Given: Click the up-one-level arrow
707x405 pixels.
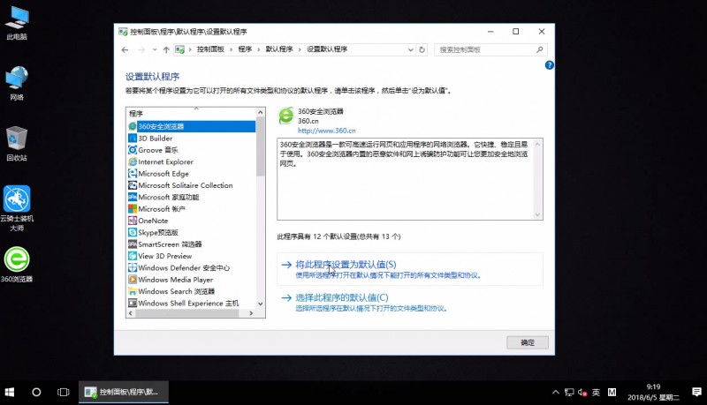Looking at the screenshot, I should (166, 49).
